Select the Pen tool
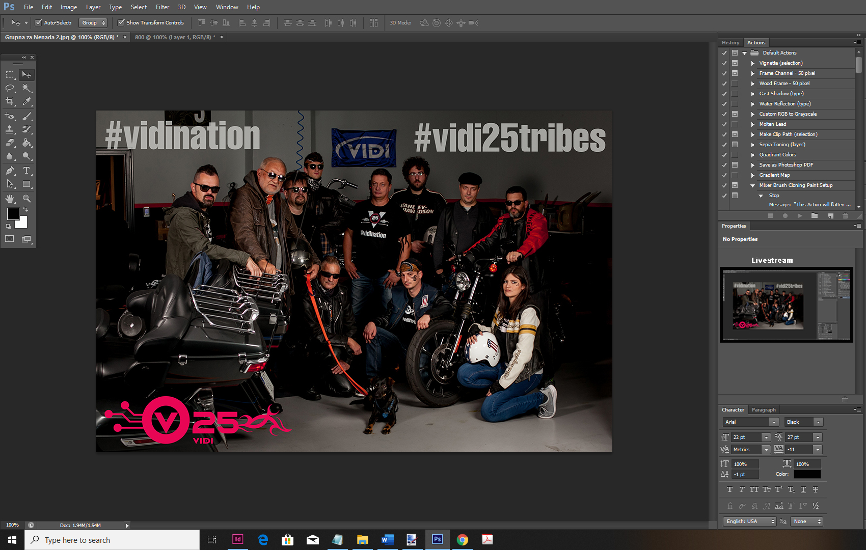This screenshot has width=866, height=550. tap(10, 171)
